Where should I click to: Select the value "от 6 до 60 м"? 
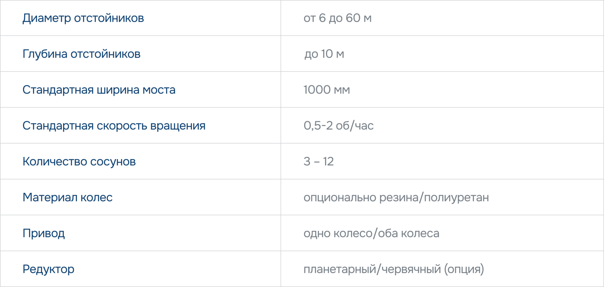point(337,18)
